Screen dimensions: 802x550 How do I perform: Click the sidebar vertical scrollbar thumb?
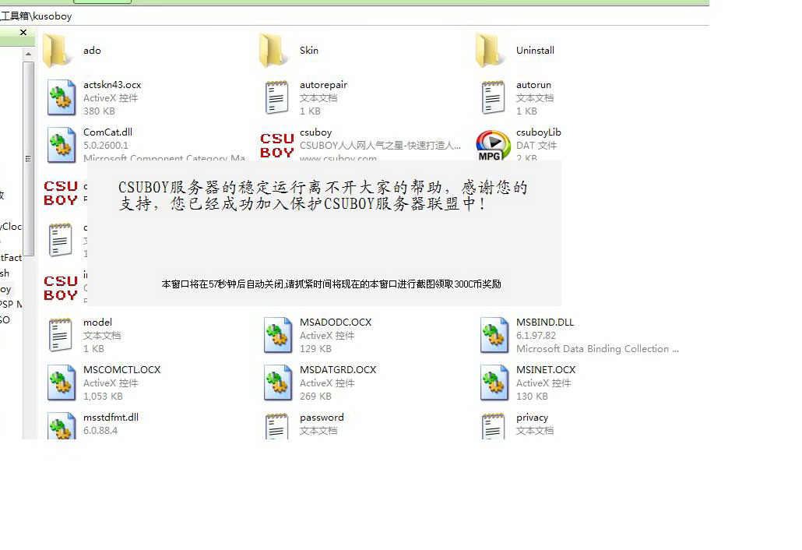pyautogui.click(x=29, y=159)
